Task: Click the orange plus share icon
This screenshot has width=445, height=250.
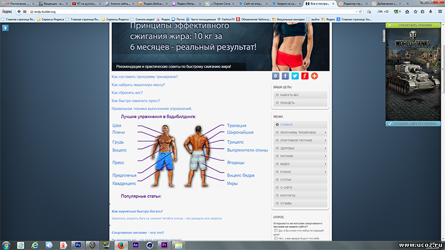Action: 315,76
